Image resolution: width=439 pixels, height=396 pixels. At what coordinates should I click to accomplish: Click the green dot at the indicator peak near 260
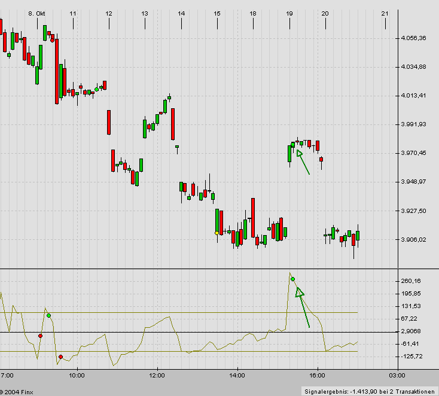(293, 279)
